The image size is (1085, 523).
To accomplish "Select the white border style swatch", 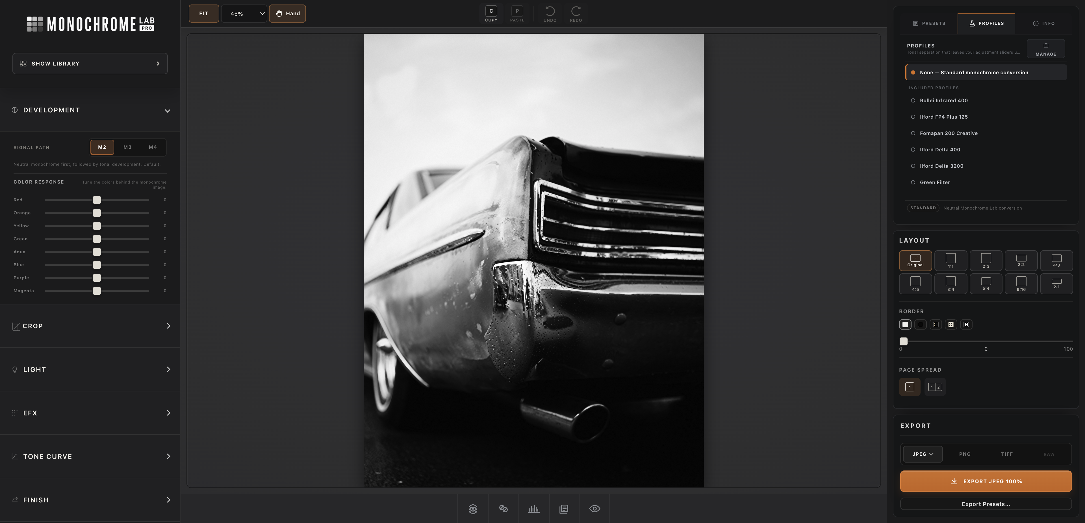I will [x=905, y=324].
